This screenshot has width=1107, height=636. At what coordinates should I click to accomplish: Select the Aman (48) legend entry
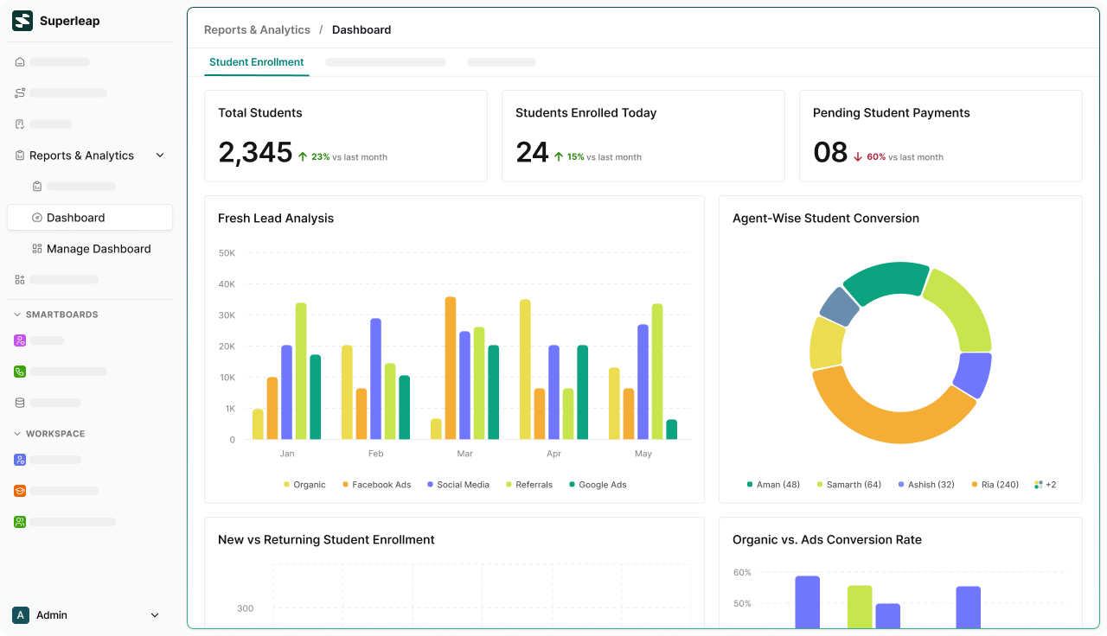[773, 485]
